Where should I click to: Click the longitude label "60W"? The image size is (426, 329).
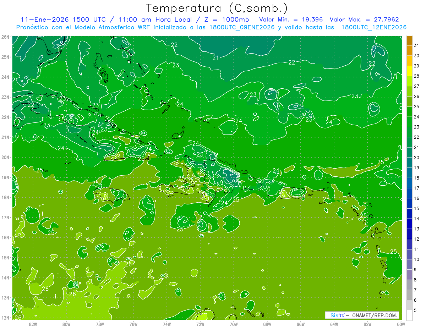[x=401, y=324]
